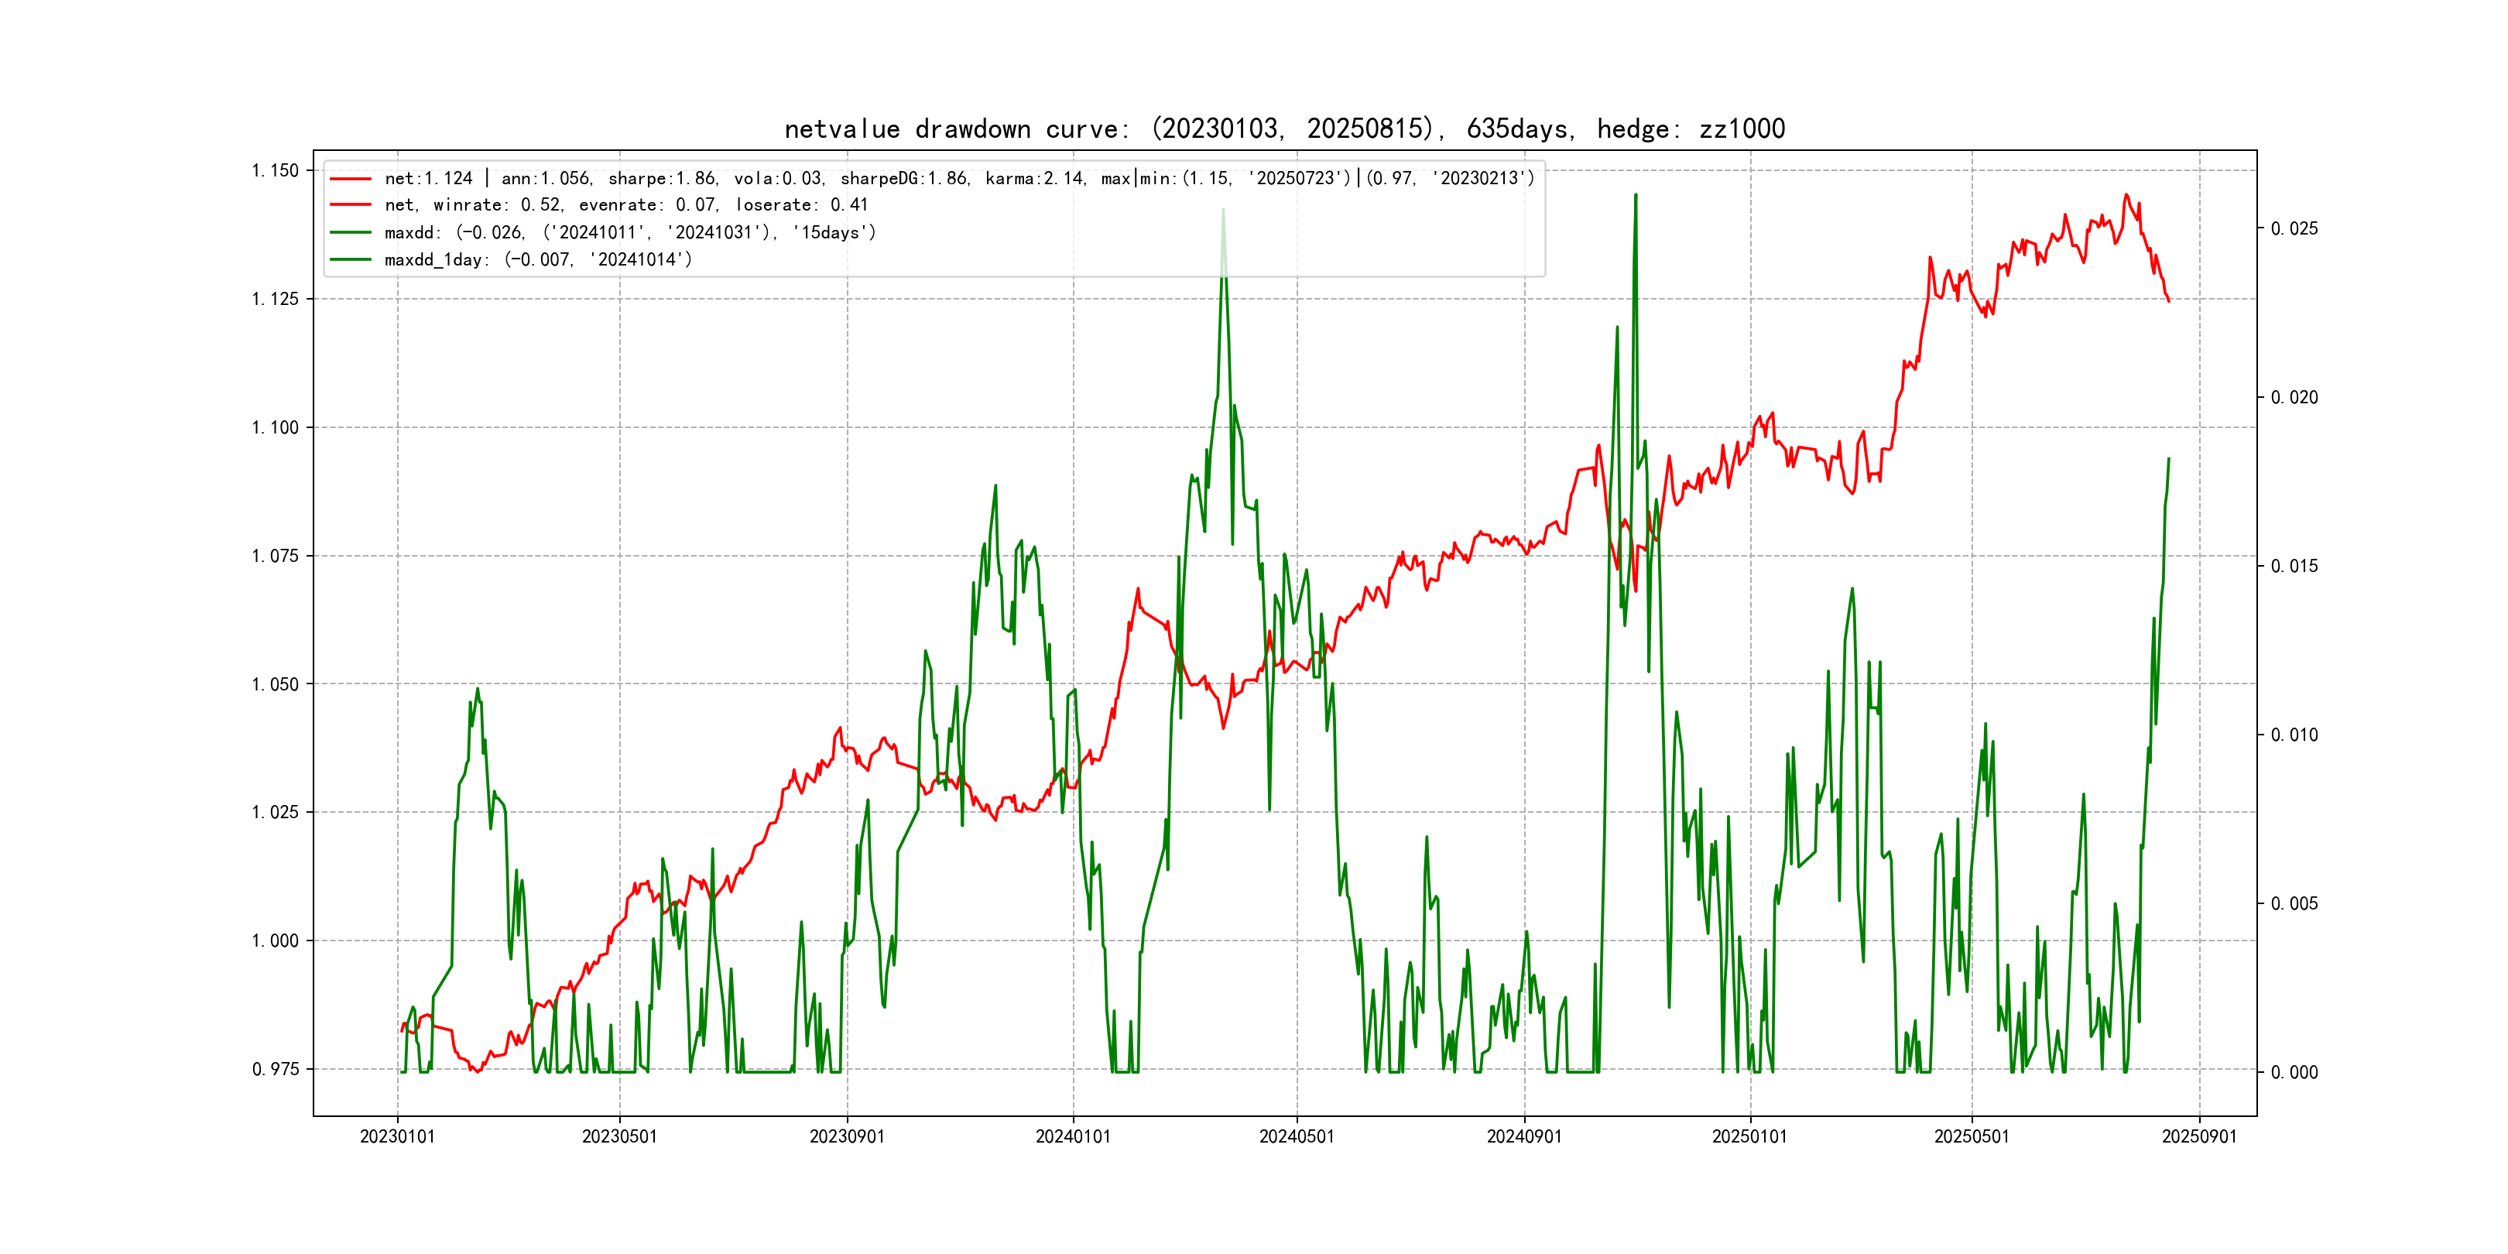
Task: Click the 20230101 x-axis date label
Action: 397,1136
